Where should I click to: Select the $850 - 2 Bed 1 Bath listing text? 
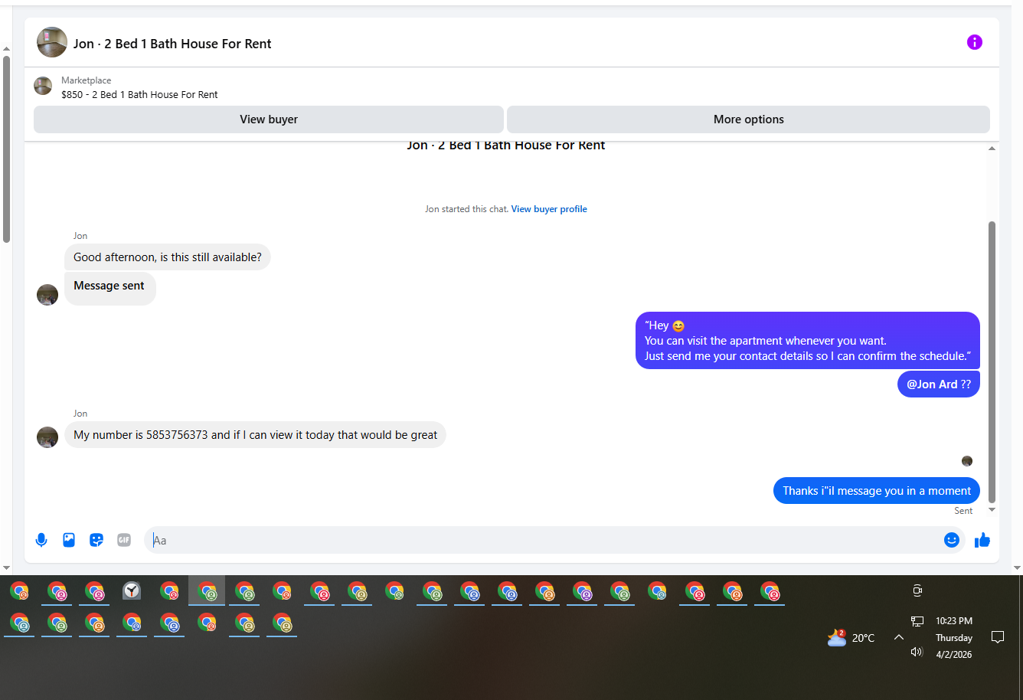[139, 95]
